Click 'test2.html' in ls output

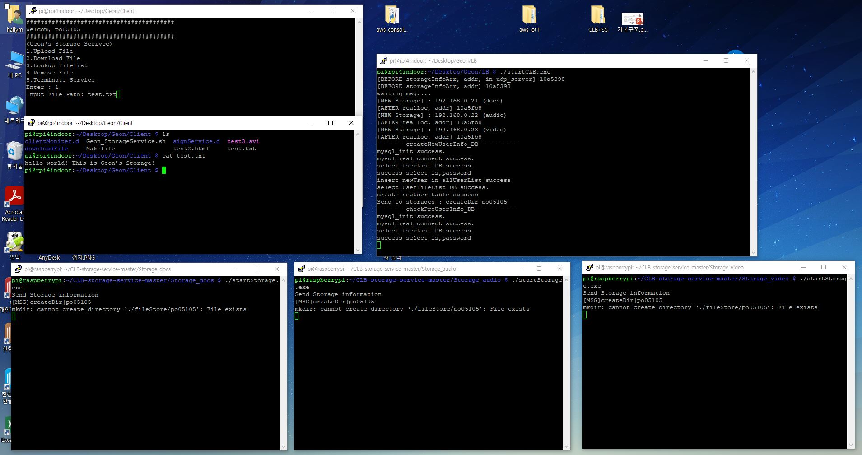point(191,149)
